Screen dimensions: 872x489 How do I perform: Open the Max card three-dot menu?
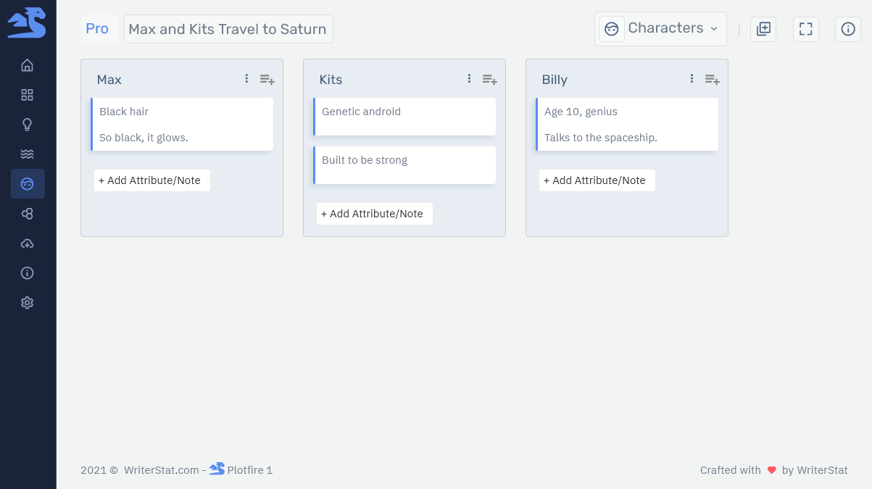[x=246, y=78]
